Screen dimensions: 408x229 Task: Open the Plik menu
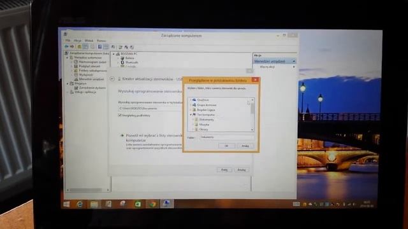point(68,41)
